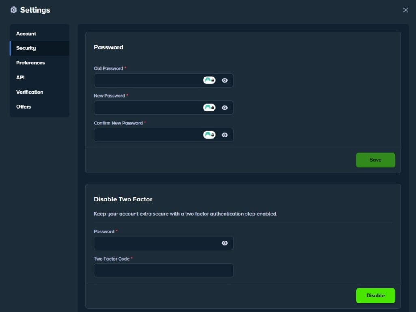The height and width of the screenshot is (312, 416).
Task: Toggle visibility for the two factor password field
Action: pos(225,243)
